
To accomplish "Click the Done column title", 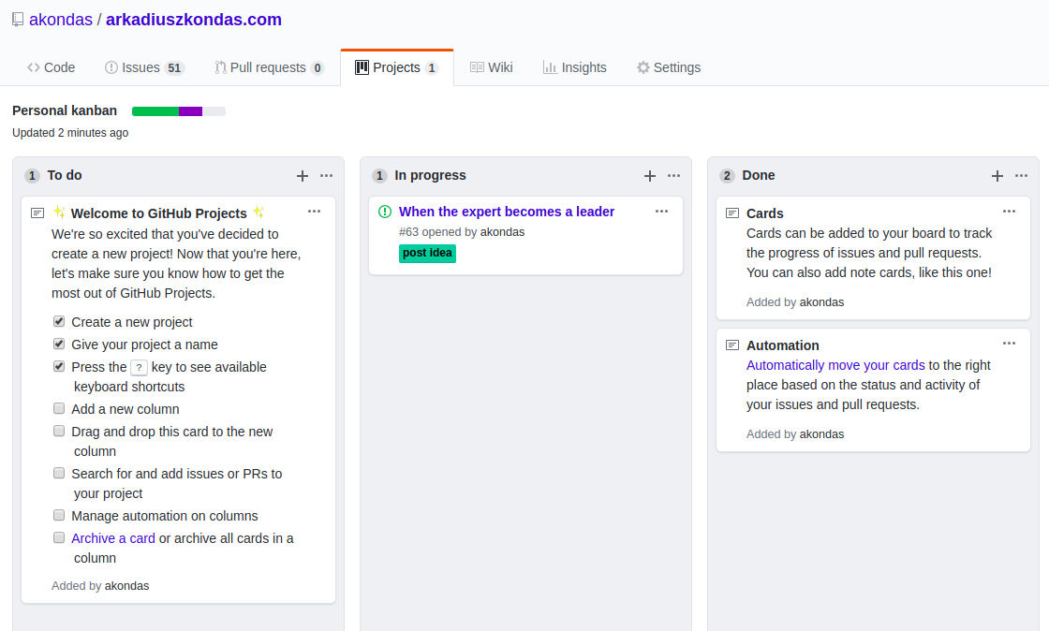I will pos(759,175).
